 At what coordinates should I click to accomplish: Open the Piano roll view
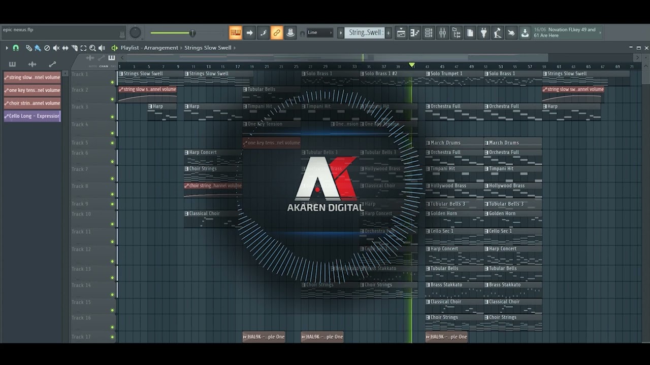tap(415, 33)
